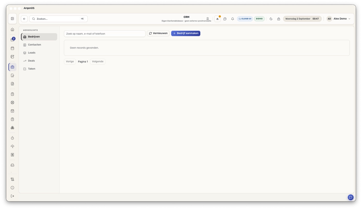Toggle the sidebar panel collapse icon

pyautogui.click(x=12, y=19)
